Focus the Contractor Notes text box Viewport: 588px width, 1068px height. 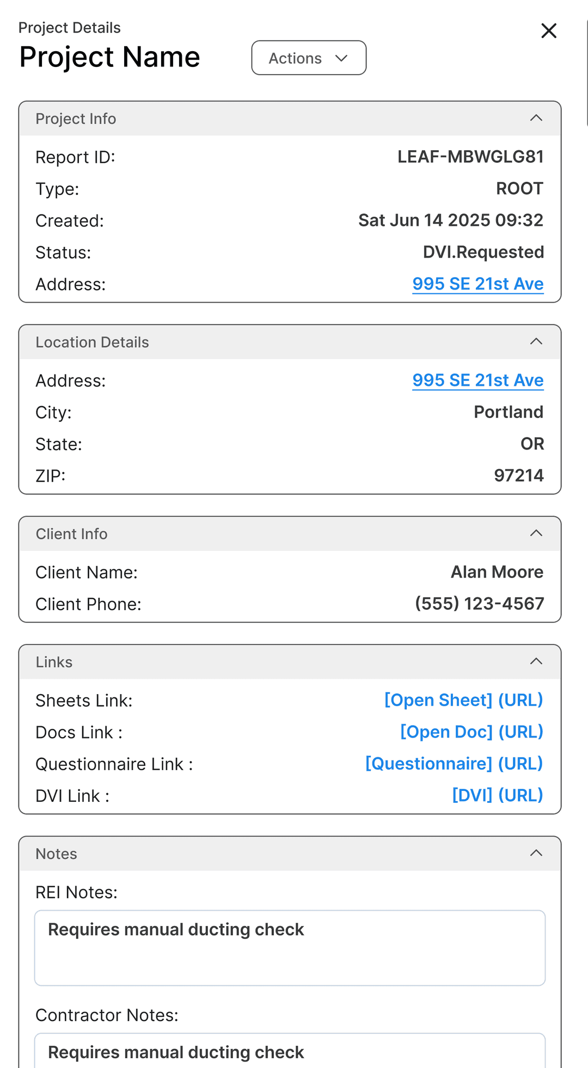[x=290, y=1052]
